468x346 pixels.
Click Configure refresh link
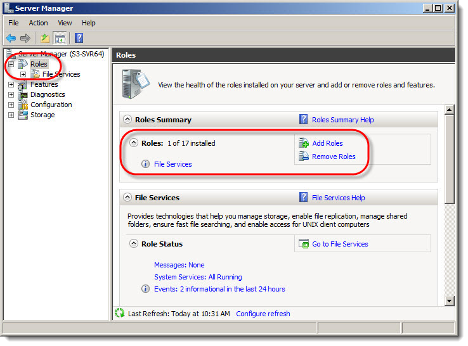[263, 314]
